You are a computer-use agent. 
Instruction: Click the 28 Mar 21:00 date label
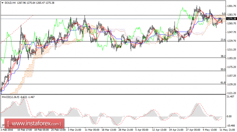[x=126, y=130]
